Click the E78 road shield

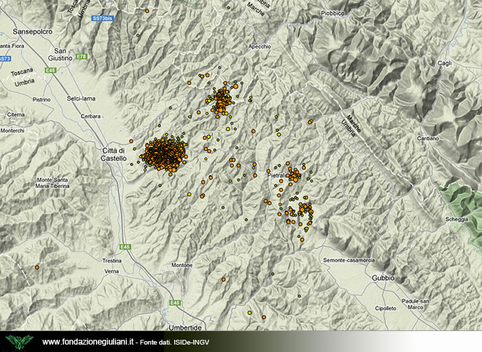coord(82,57)
